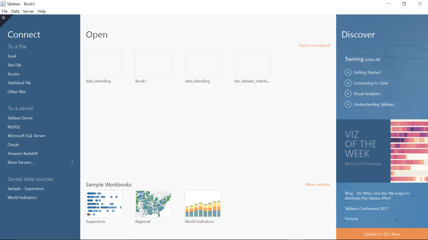Open the Regional sample workbook thumbnail

(x=153, y=204)
